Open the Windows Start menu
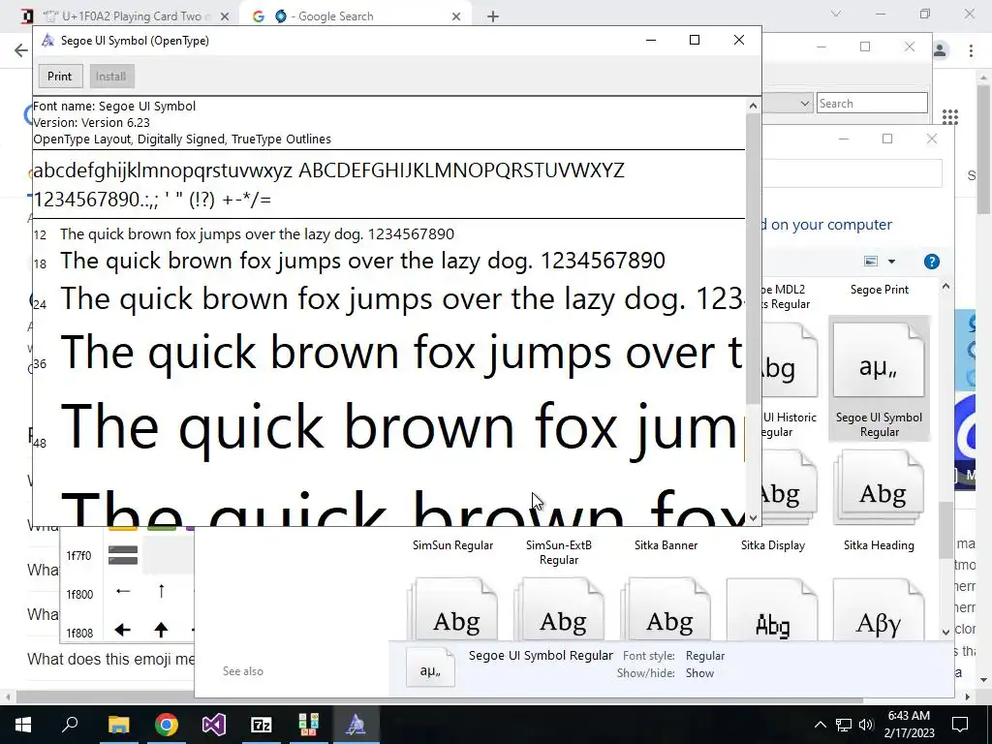 tap(23, 725)
